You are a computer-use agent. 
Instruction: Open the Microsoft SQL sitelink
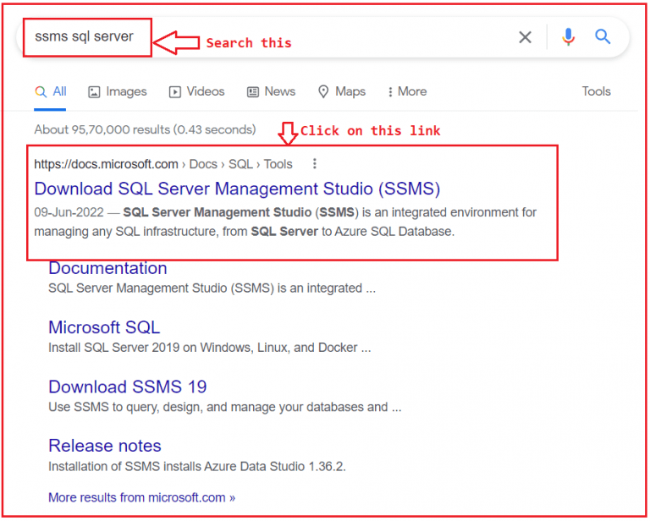tap(104, 327)
